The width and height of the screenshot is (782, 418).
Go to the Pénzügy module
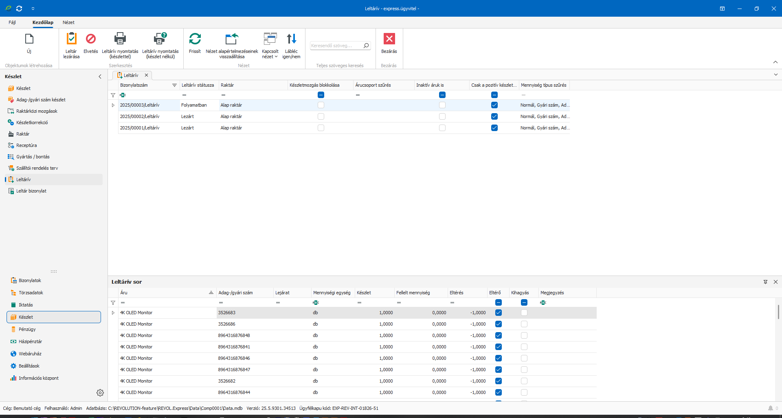[x=27, y=329]
